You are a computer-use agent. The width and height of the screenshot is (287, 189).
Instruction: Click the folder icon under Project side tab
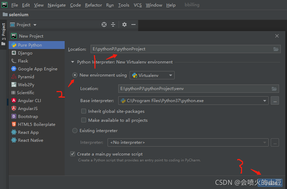3,44
